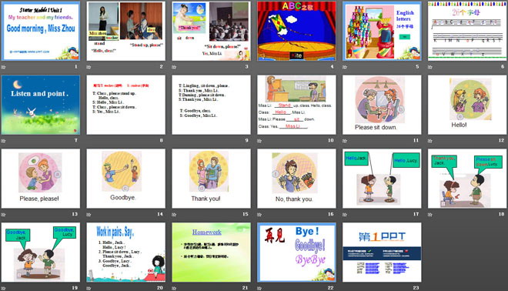Click the animation star icon under slide 6
This screenshot has width=508, height=291.
430,67
